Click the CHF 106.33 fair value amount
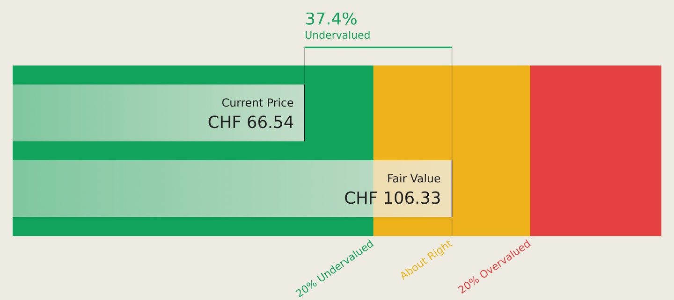674x300 pixels. click(x=393, y=198)
